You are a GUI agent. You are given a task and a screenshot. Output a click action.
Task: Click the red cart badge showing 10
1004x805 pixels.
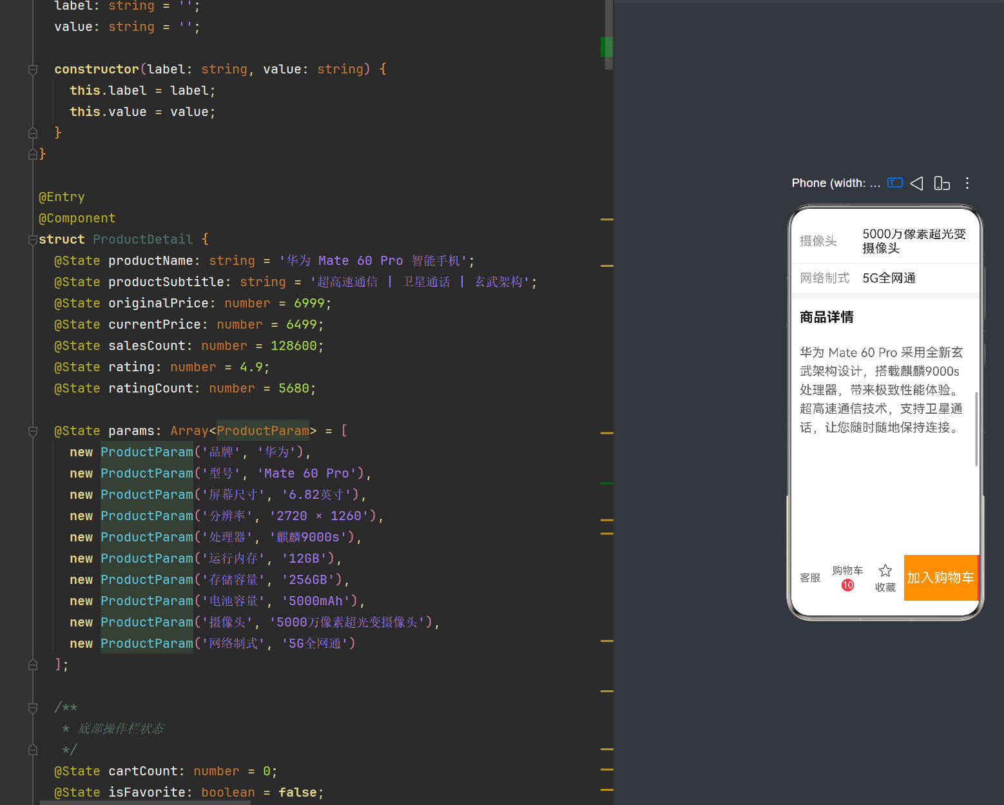tap(847, 585)
